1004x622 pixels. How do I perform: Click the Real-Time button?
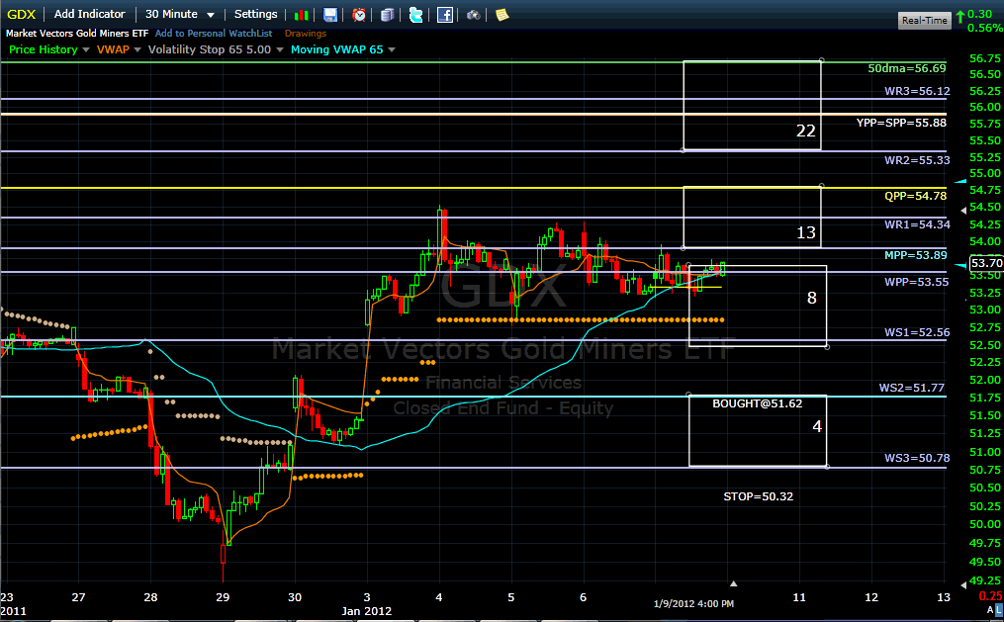click(924, 21)
